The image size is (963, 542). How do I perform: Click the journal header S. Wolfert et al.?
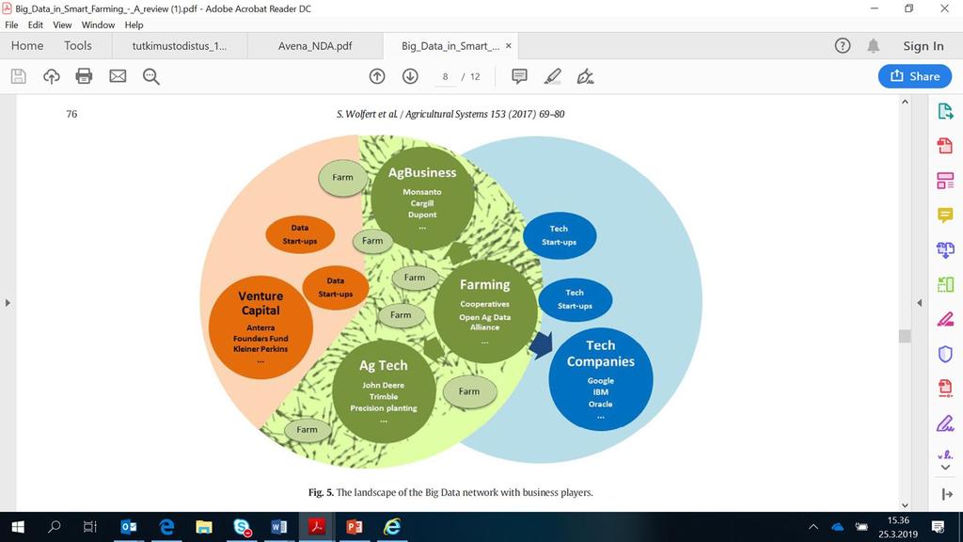coord(450,114)
